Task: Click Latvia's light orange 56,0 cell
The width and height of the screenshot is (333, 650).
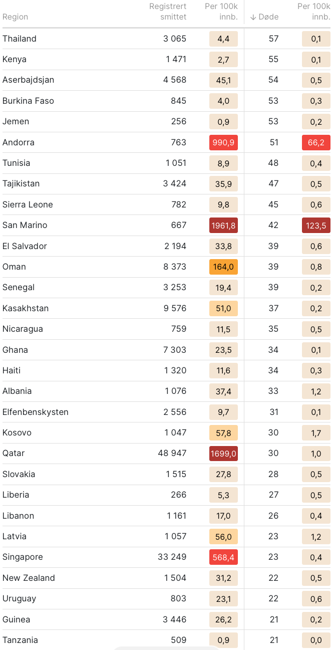Action: [x=223, y=536]
